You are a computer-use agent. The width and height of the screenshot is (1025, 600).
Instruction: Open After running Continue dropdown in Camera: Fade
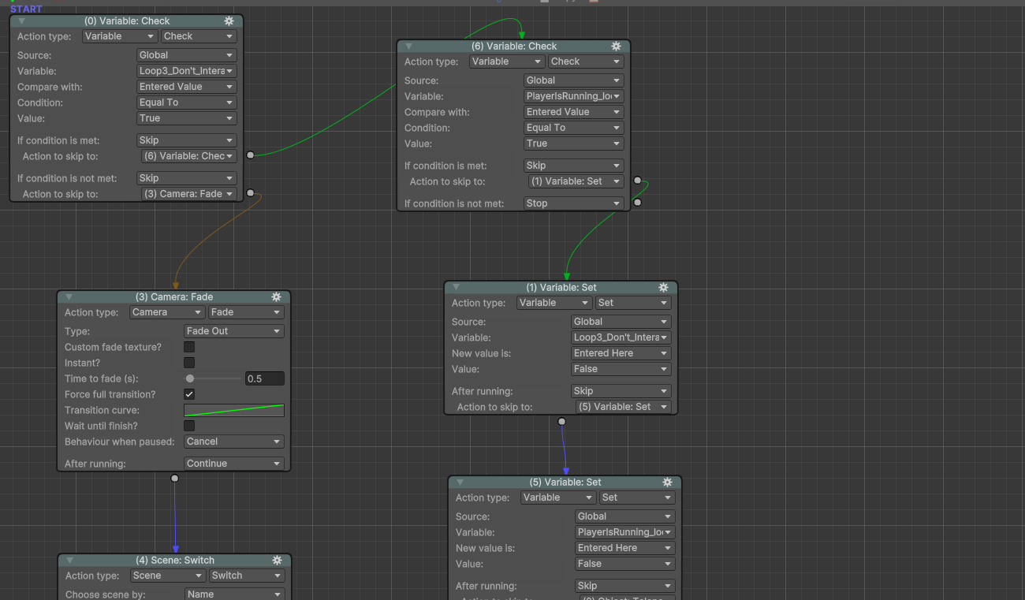click(x=234, y=464)
